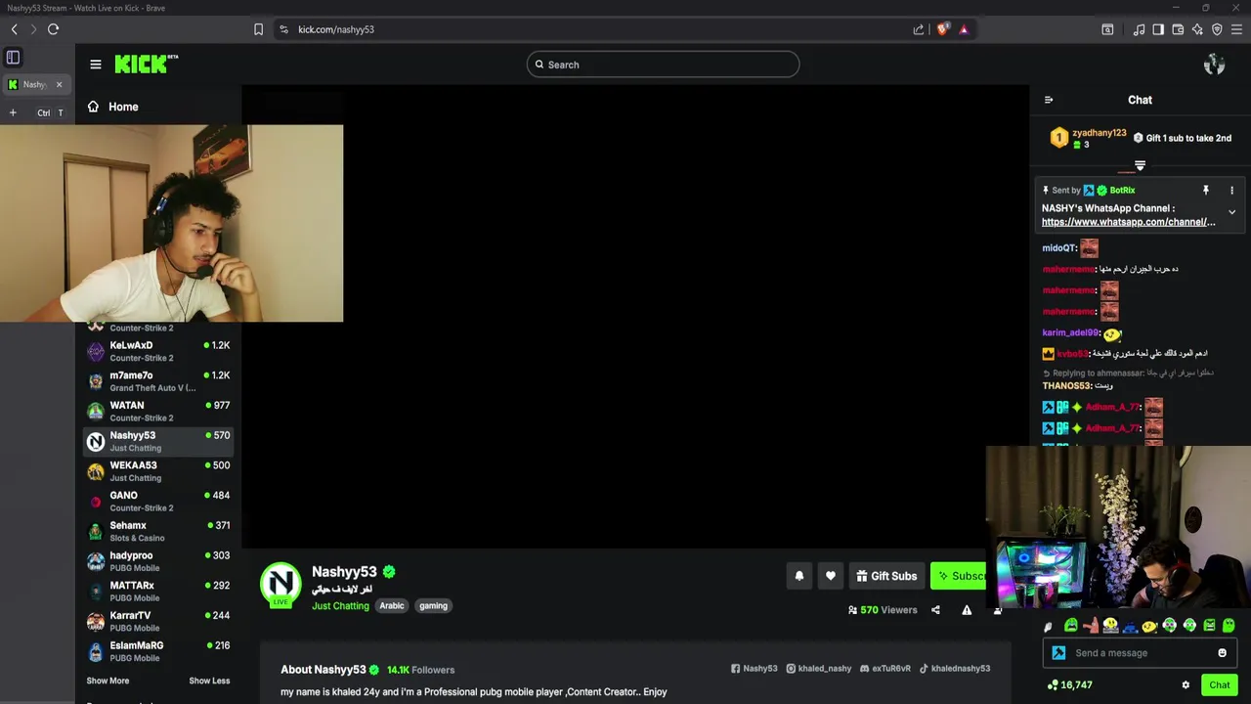Open a new vertical tab

[x=13, y=112]
